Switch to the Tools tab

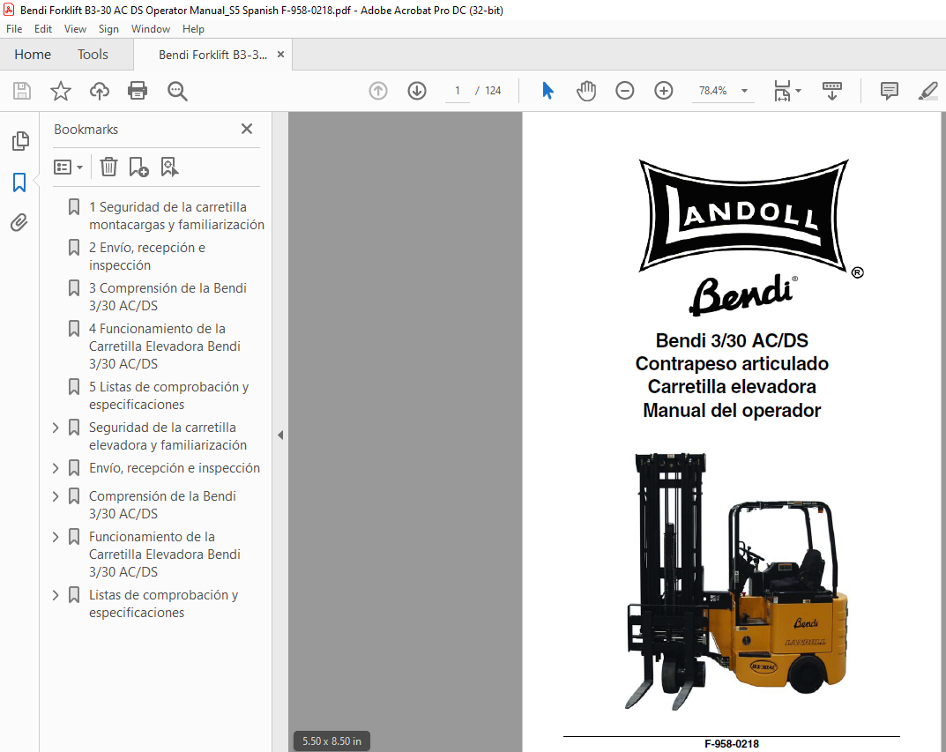93,55
